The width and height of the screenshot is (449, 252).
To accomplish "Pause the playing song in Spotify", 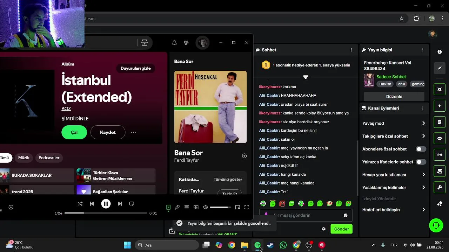I will [106, 204].
